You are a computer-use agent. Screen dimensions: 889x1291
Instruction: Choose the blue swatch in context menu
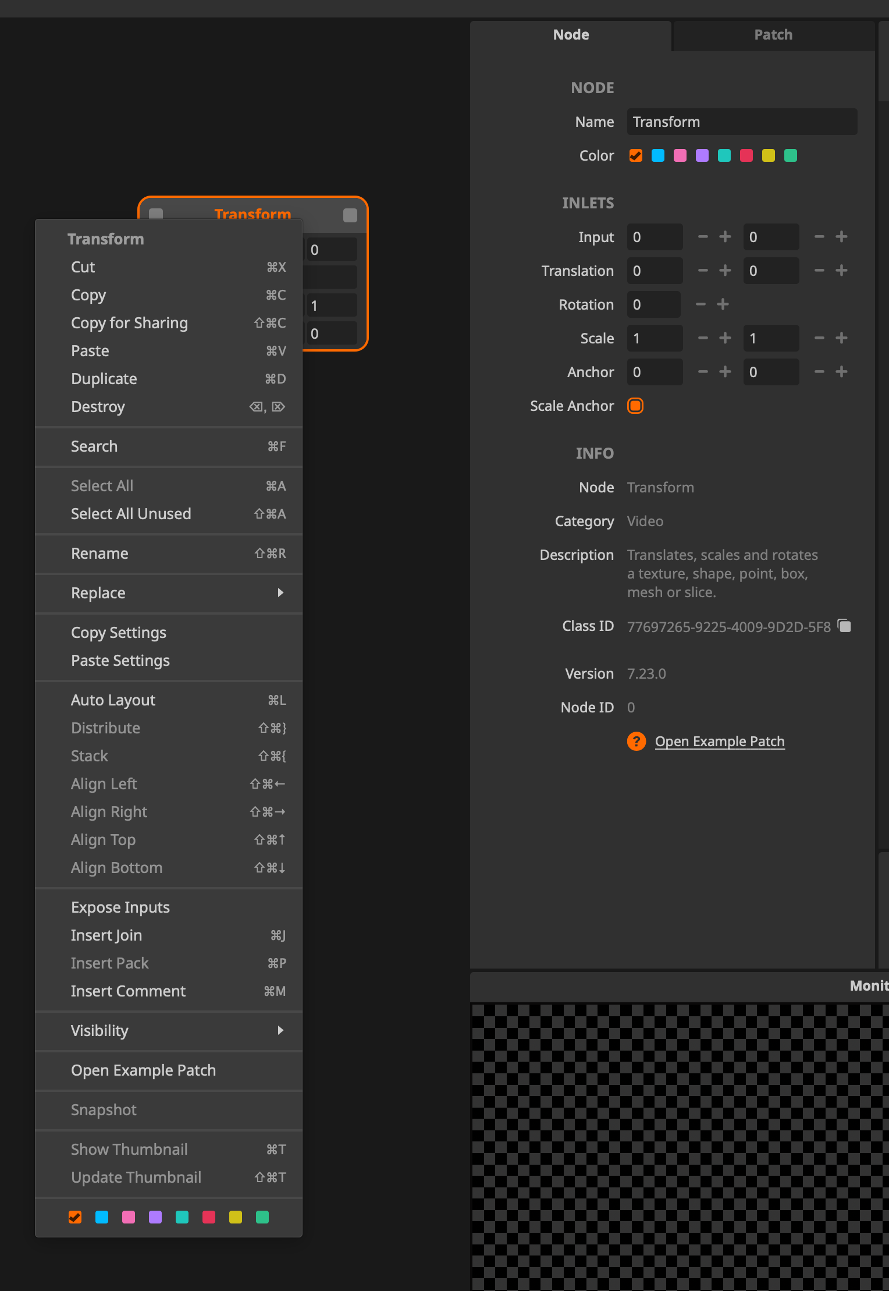coord(102,1217)
